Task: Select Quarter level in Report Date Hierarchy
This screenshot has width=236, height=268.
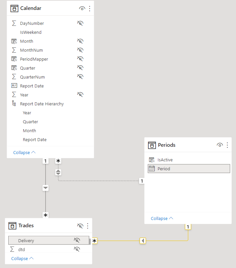Action: (x=31, y=122)
